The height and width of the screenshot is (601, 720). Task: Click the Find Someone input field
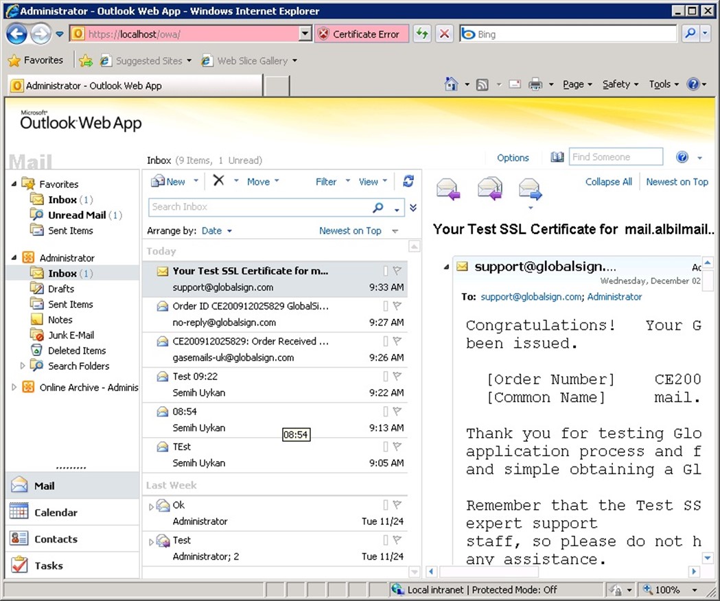click(x=616, y=157)
